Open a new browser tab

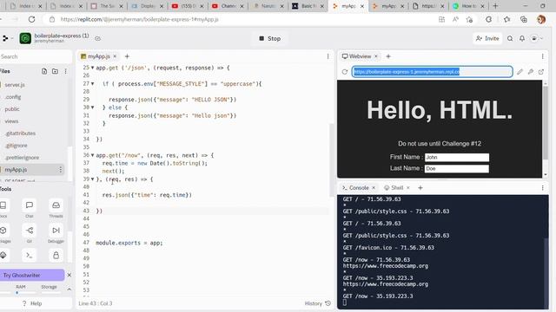[495, 6]
